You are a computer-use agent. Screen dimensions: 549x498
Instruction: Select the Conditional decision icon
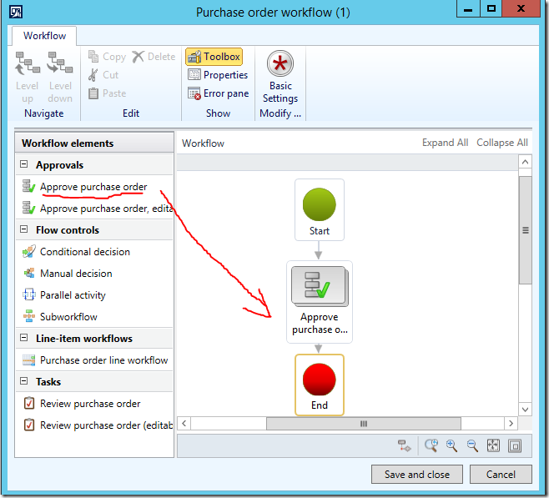coord(28,251)
